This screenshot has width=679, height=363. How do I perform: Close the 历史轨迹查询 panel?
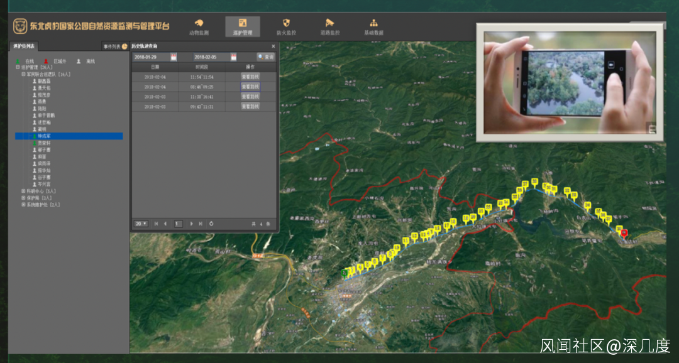coord(273,46)
